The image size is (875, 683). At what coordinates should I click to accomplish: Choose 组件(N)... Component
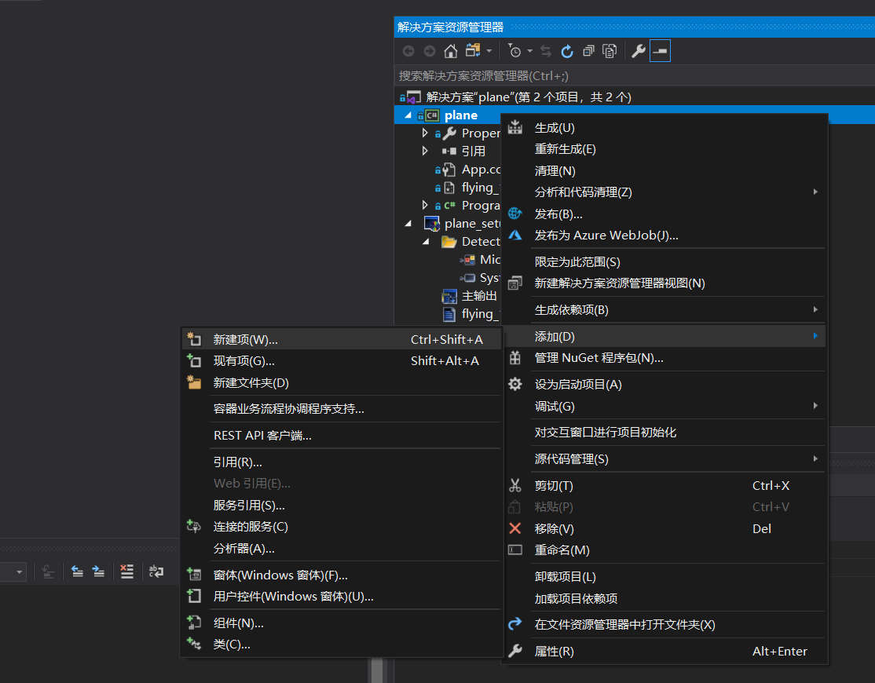tap(341, 623)
